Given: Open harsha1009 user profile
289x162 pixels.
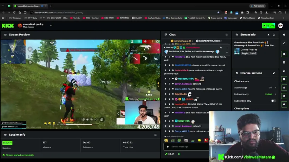Looking at the screenshot, I should pos(181,104).
